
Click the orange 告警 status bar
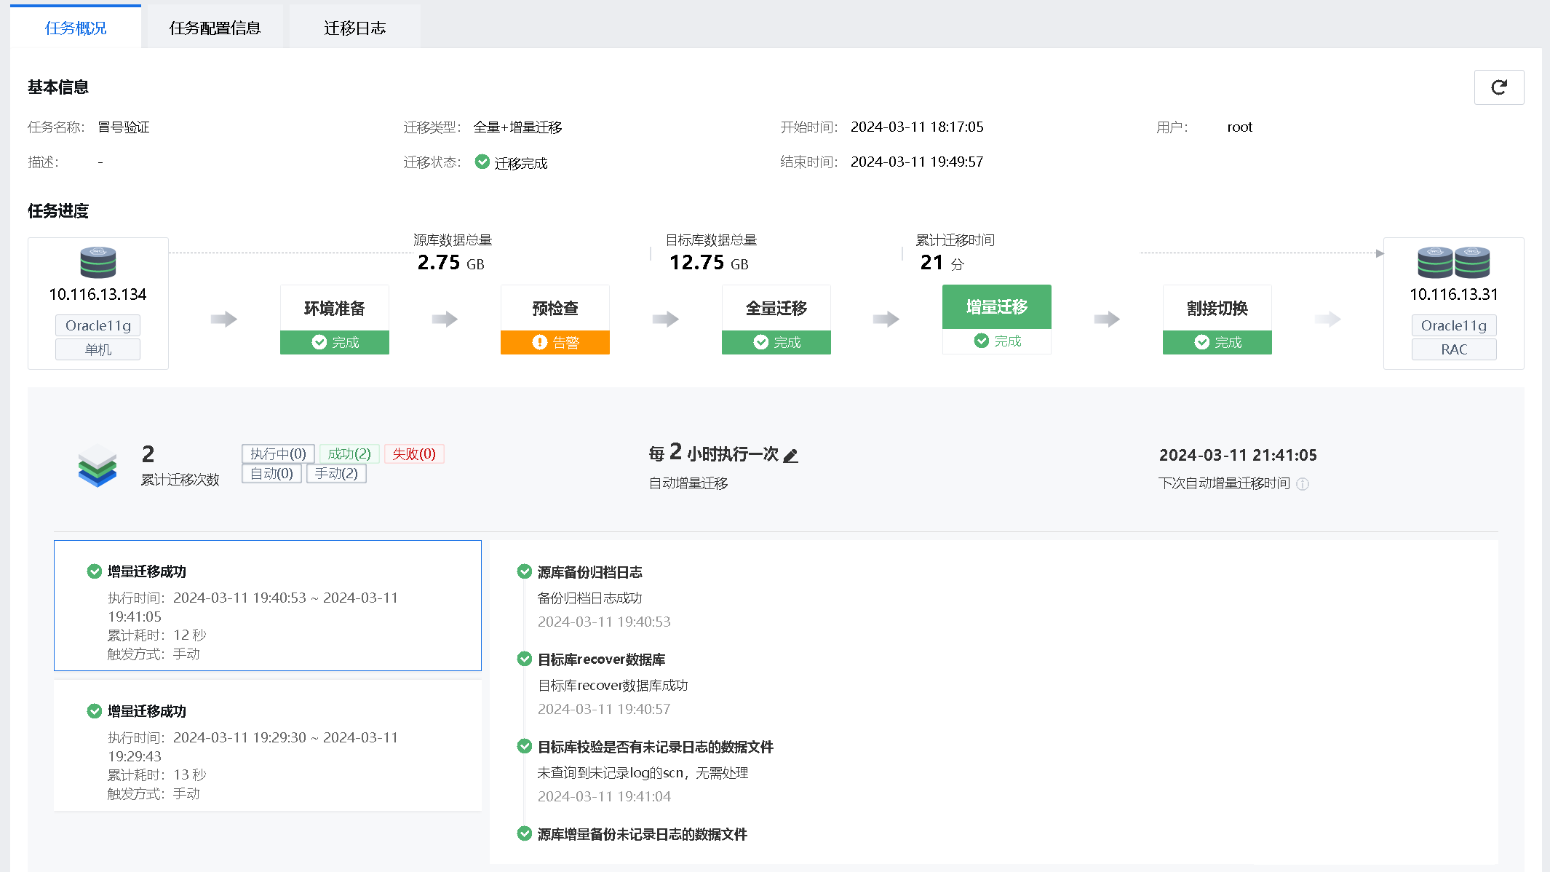pyautogui.click(x=555, y=342)
